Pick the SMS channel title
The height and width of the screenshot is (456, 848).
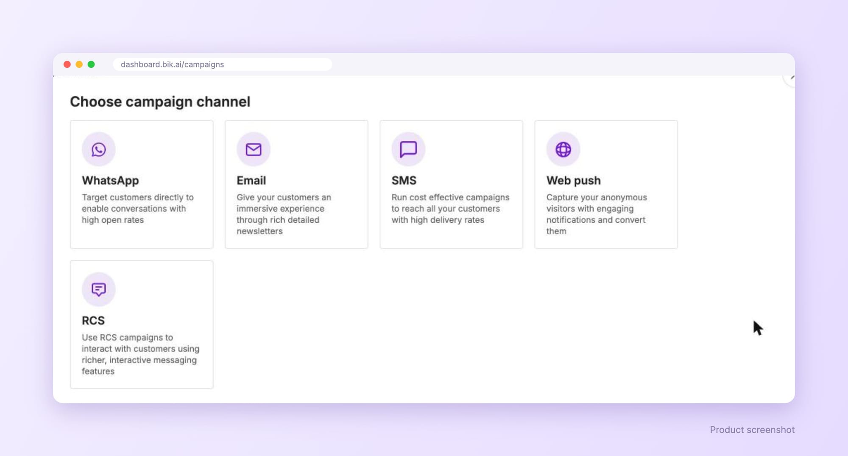pos(404,181)
